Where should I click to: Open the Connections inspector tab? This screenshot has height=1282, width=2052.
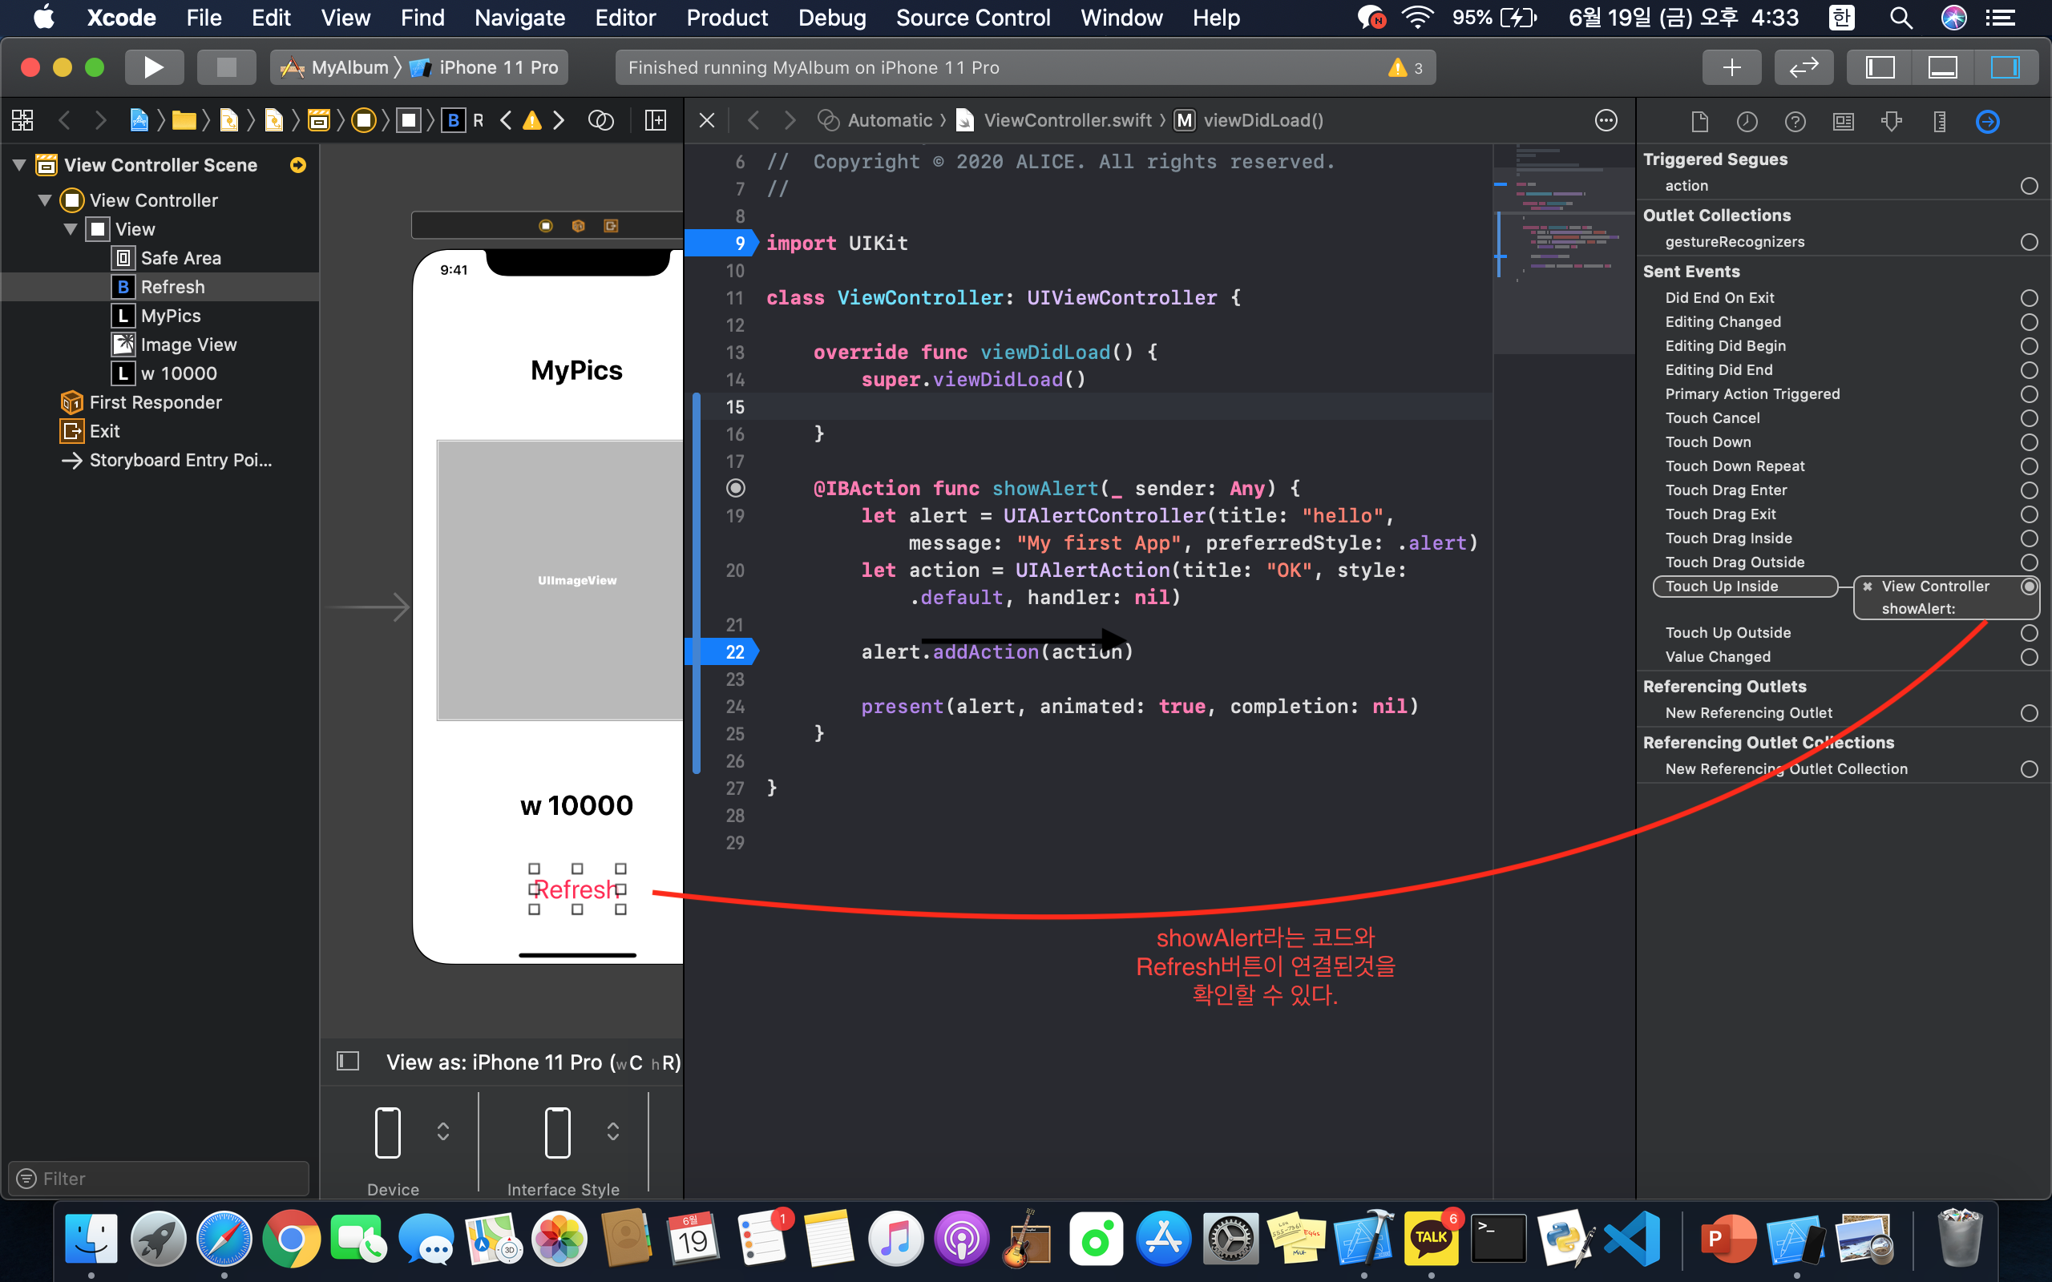[1987, 121]
